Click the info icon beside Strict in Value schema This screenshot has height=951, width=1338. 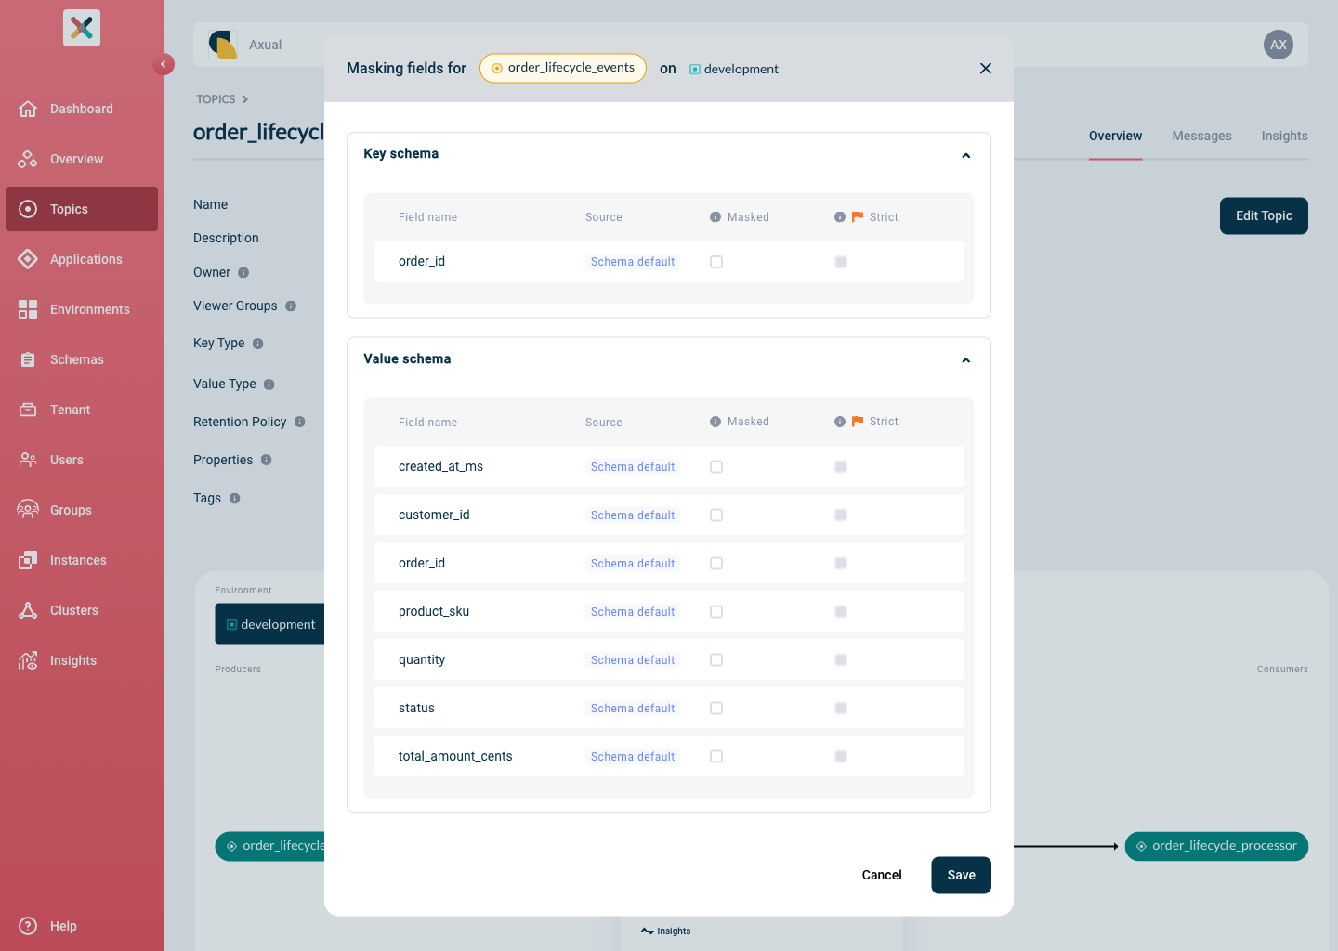840,422
